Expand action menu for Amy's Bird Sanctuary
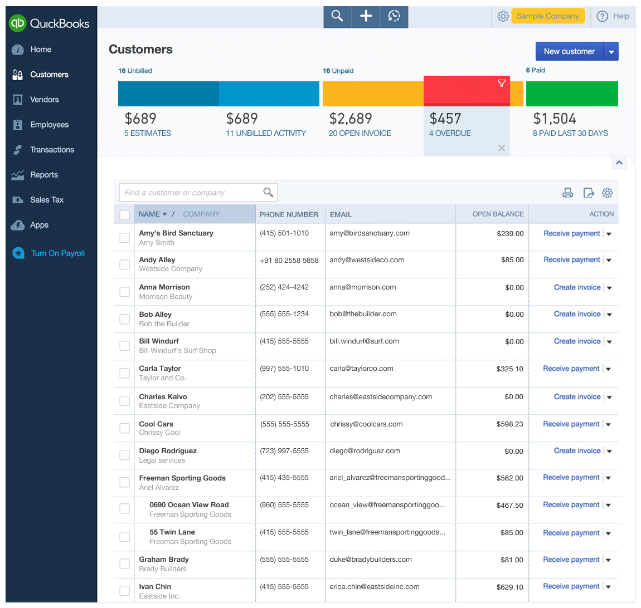 [609, 234]
